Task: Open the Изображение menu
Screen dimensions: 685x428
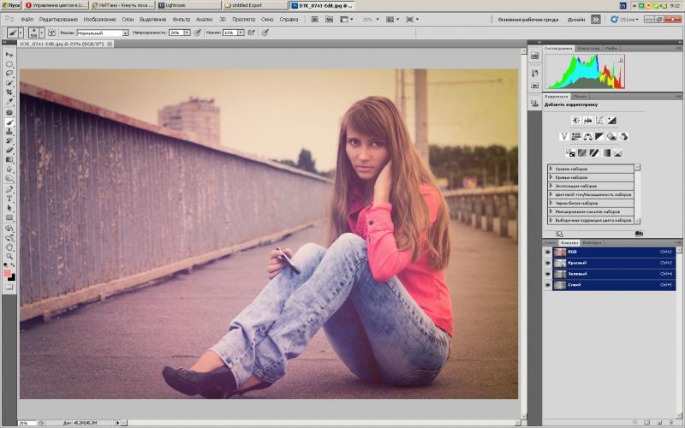Action: pos(99,19)
